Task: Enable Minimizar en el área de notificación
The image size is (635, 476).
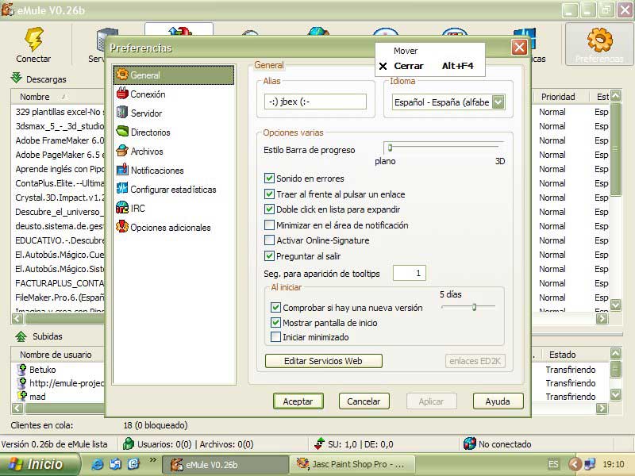Action: 269,225
